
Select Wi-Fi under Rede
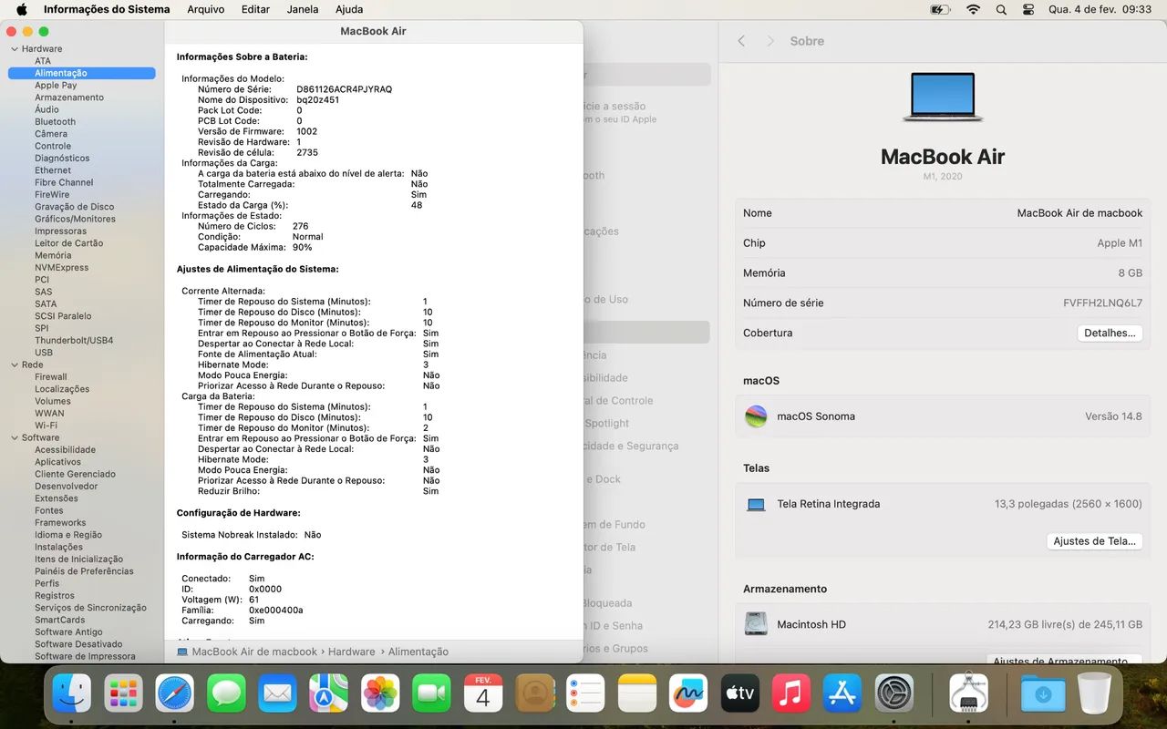(x=46, y=426)
